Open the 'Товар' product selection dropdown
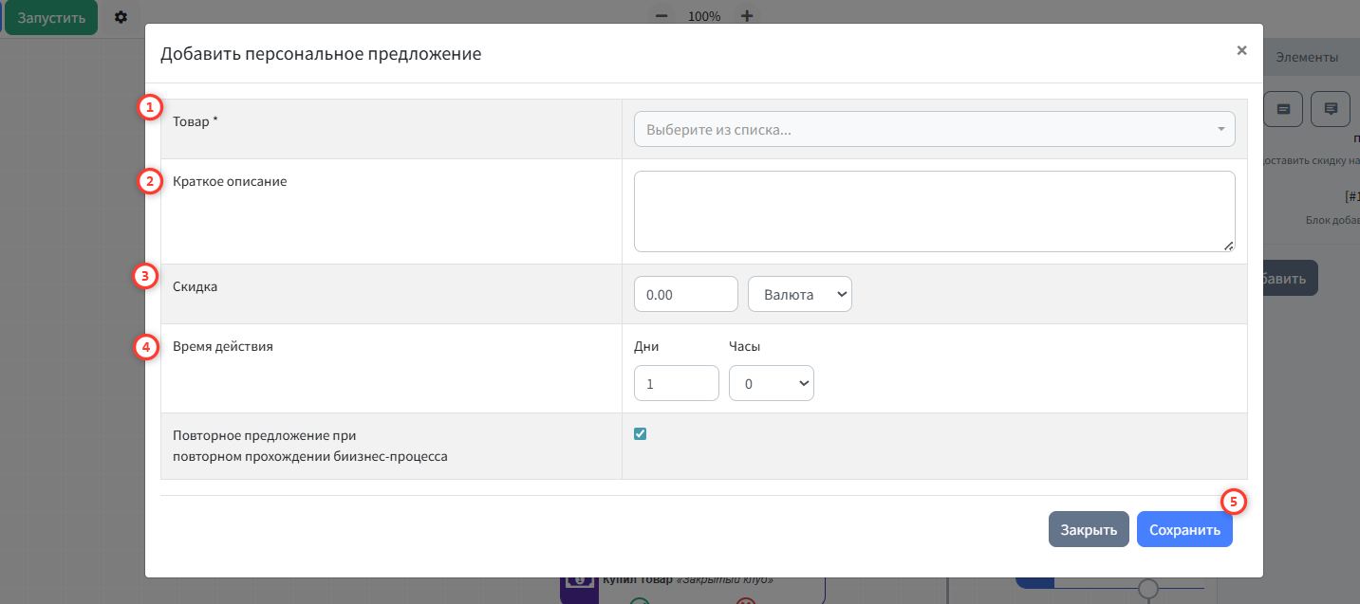Viewport: 1360px width, 604px height. (x=934, y=130)
